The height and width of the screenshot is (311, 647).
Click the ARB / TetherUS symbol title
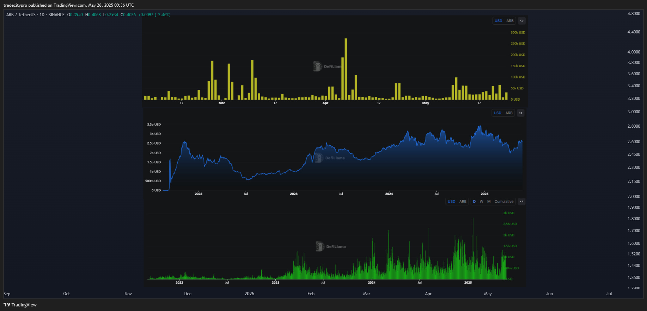(x=21, y=15)
